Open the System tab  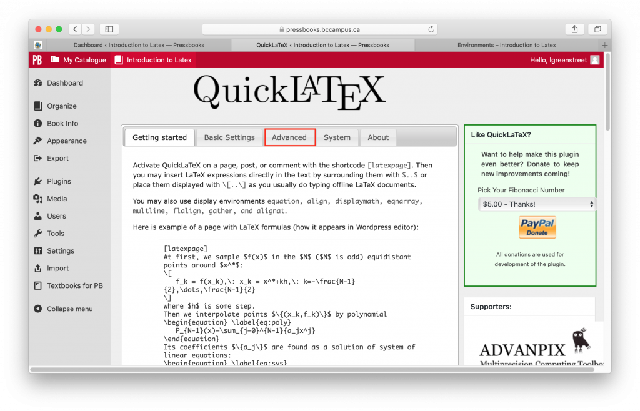337,137
